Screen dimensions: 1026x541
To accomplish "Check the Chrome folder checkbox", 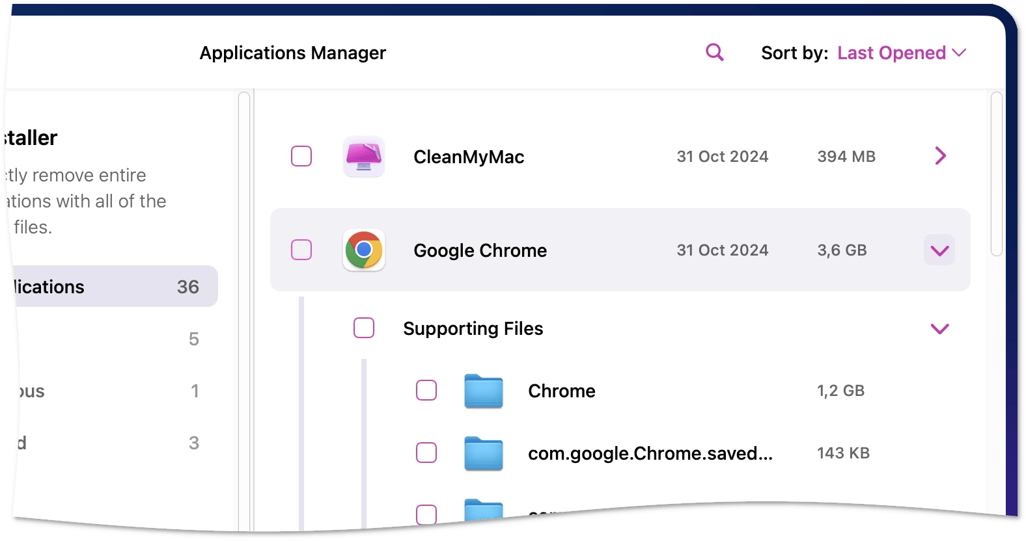I will 426,390.
